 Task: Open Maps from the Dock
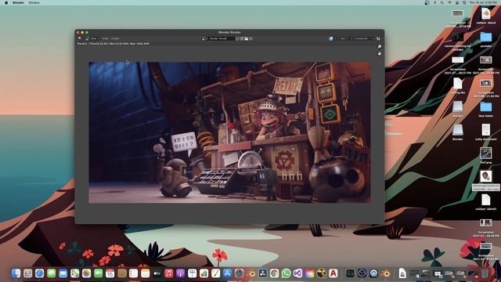pos(75,273)
